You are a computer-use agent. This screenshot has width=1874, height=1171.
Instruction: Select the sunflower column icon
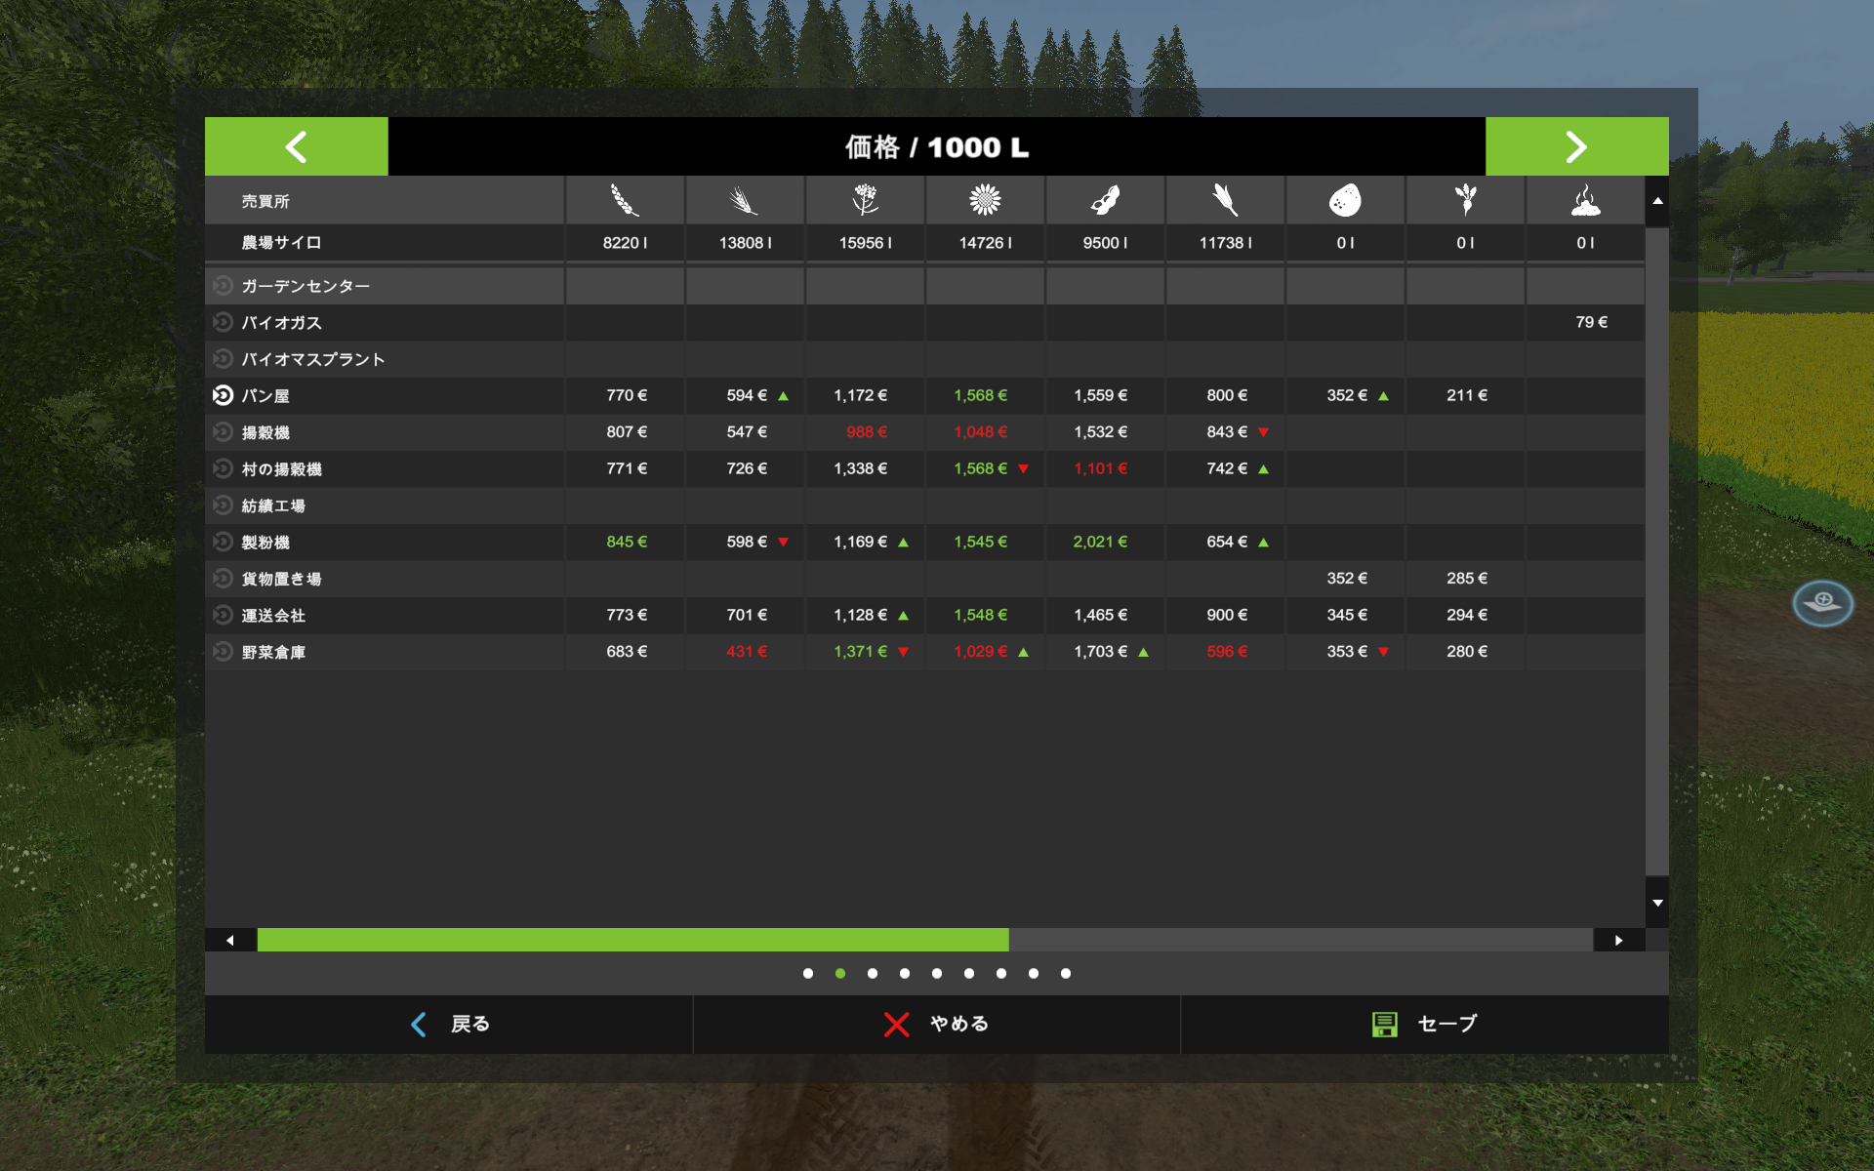[985, 200]
